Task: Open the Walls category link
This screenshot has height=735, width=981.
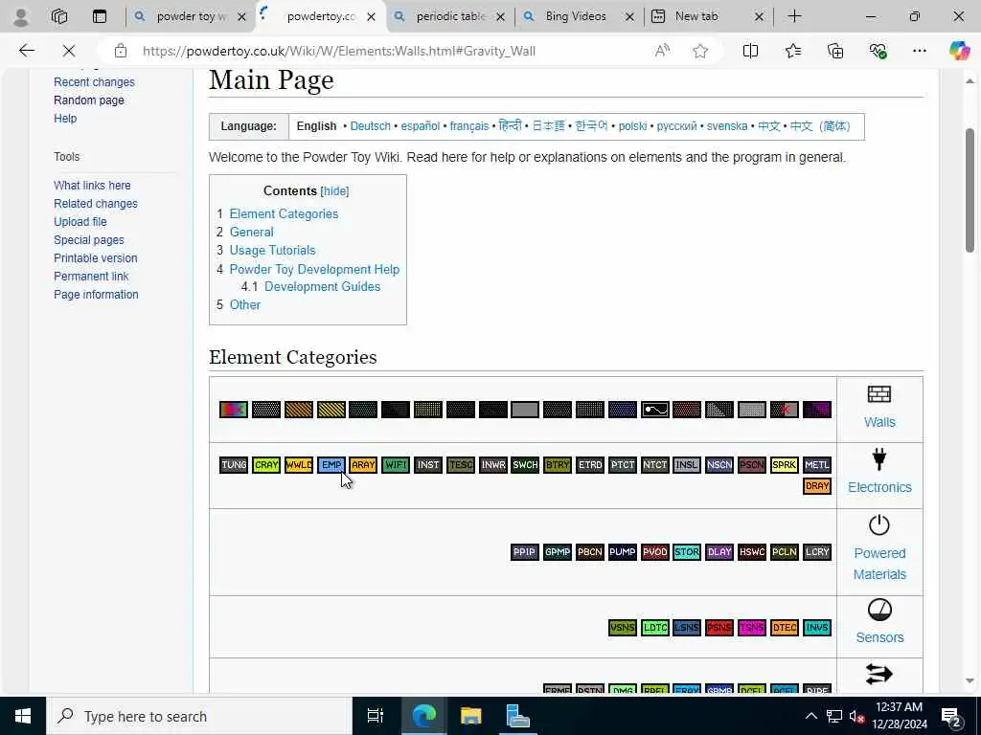Action: 879,422
